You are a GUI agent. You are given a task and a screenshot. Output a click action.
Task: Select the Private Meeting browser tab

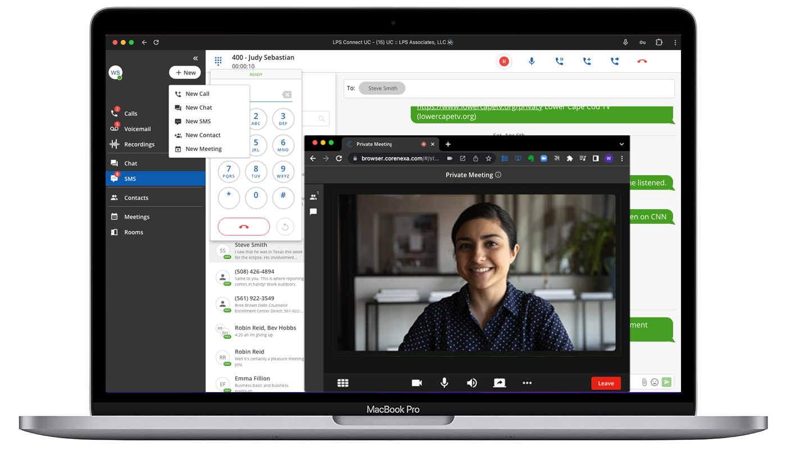[389, 144]
